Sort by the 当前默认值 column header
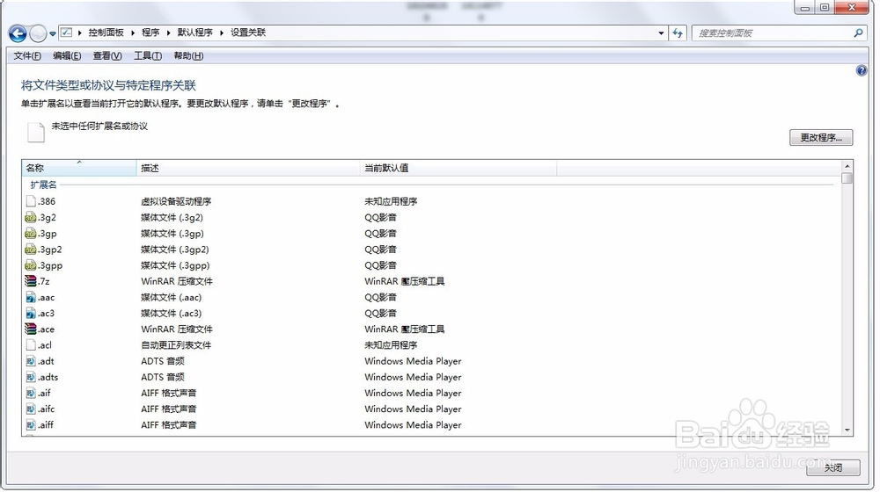The height and width of the screenshot is (492, 880). [x=458, y=168]
